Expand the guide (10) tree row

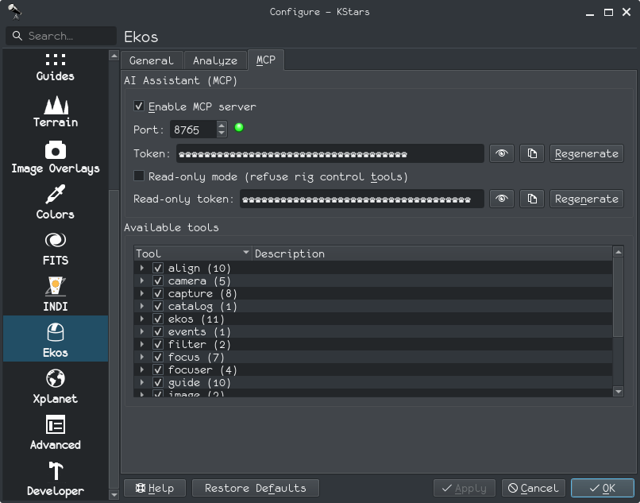(142, 382)
